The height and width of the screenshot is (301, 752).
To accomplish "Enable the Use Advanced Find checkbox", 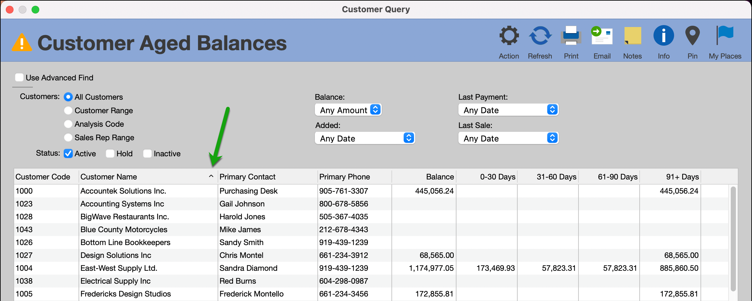I will click(x=19, y=77).
